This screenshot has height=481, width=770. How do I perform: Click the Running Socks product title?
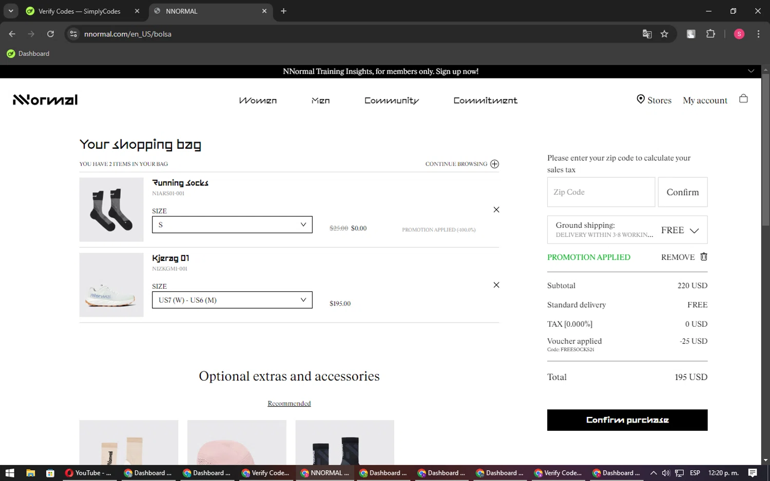click(180, 183)
